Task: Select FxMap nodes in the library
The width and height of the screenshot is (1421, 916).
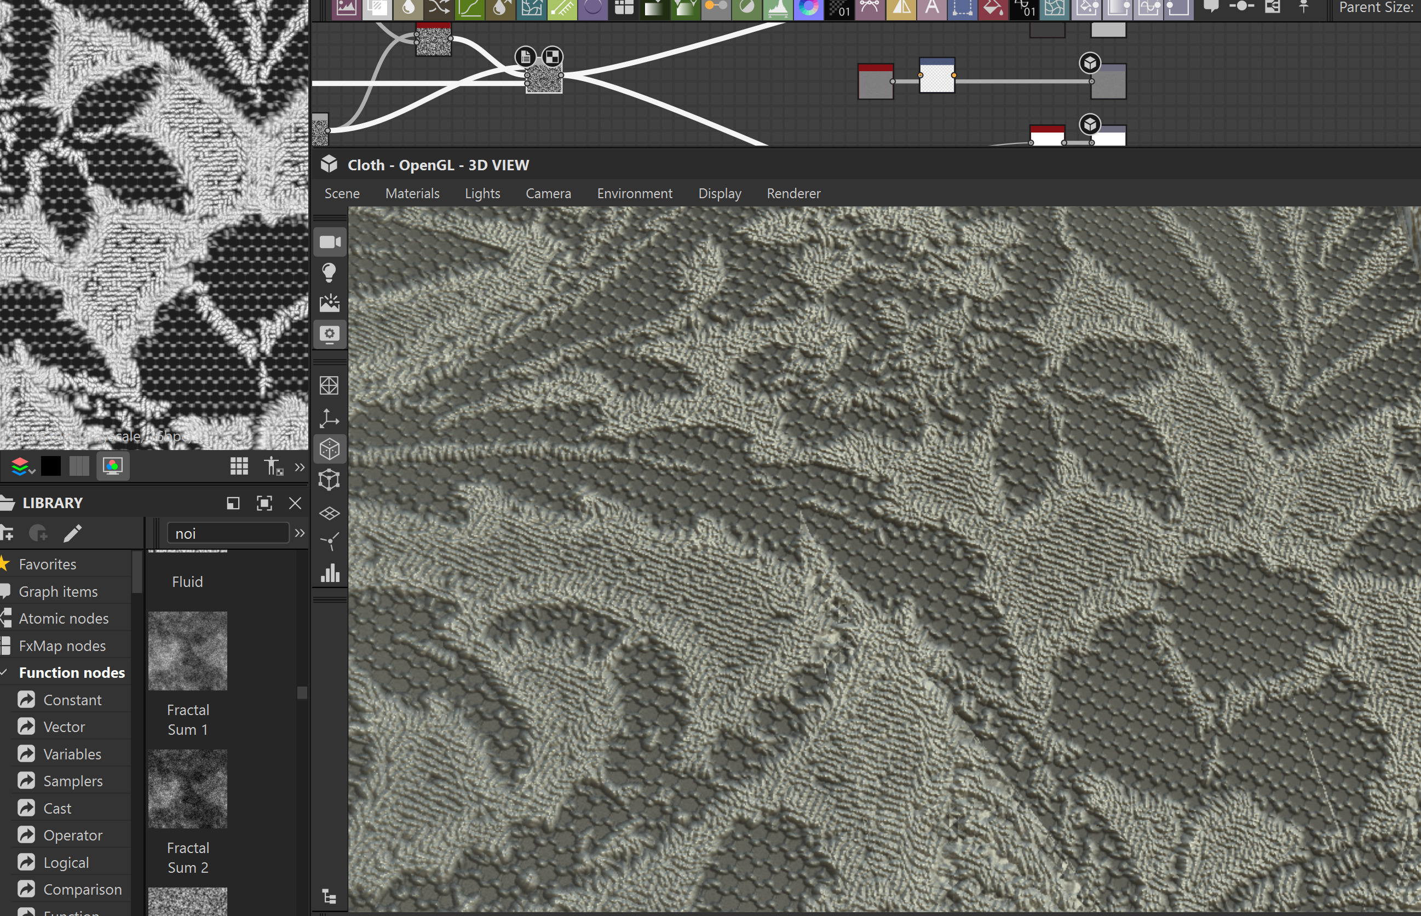Action: [x=65, y=646]
